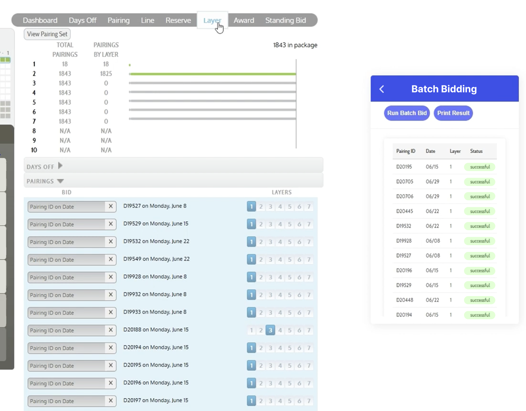This screenshot has height=411, width=526.
Task: Open the Pairing tab
Action: [119, 20]
